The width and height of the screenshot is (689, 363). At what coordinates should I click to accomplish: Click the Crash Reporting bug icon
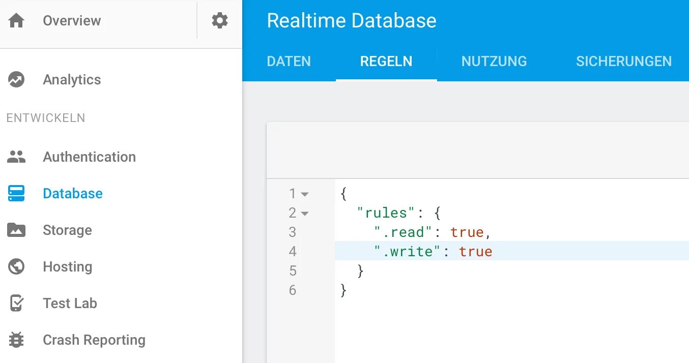16,340
